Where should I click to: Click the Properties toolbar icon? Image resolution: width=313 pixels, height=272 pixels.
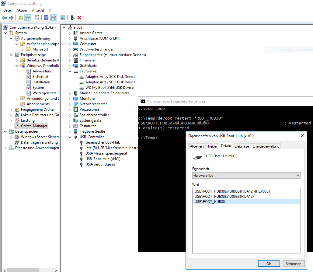point(37,18)
